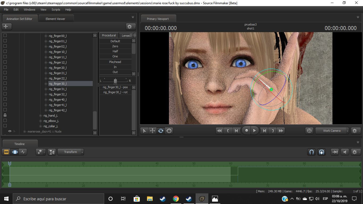Choose the rotate manipulator tool
This screenshot has width=363, height=204.
[x=161, y=131]
